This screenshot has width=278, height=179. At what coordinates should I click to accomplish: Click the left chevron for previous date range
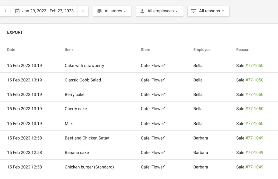coord(5,11)
